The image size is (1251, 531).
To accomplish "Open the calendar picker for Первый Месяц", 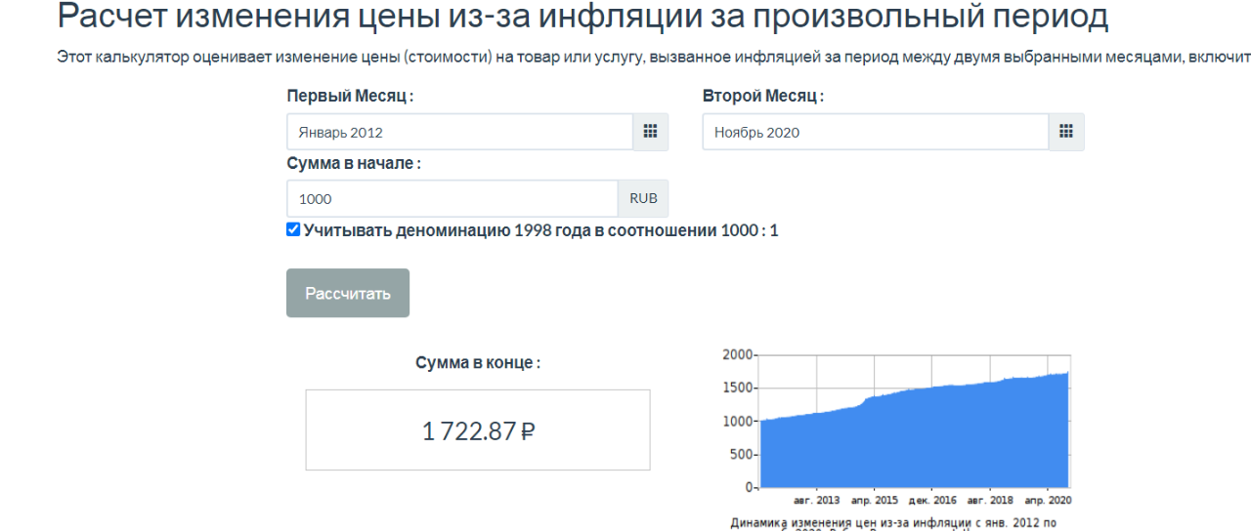I will [x=650, y=132].
